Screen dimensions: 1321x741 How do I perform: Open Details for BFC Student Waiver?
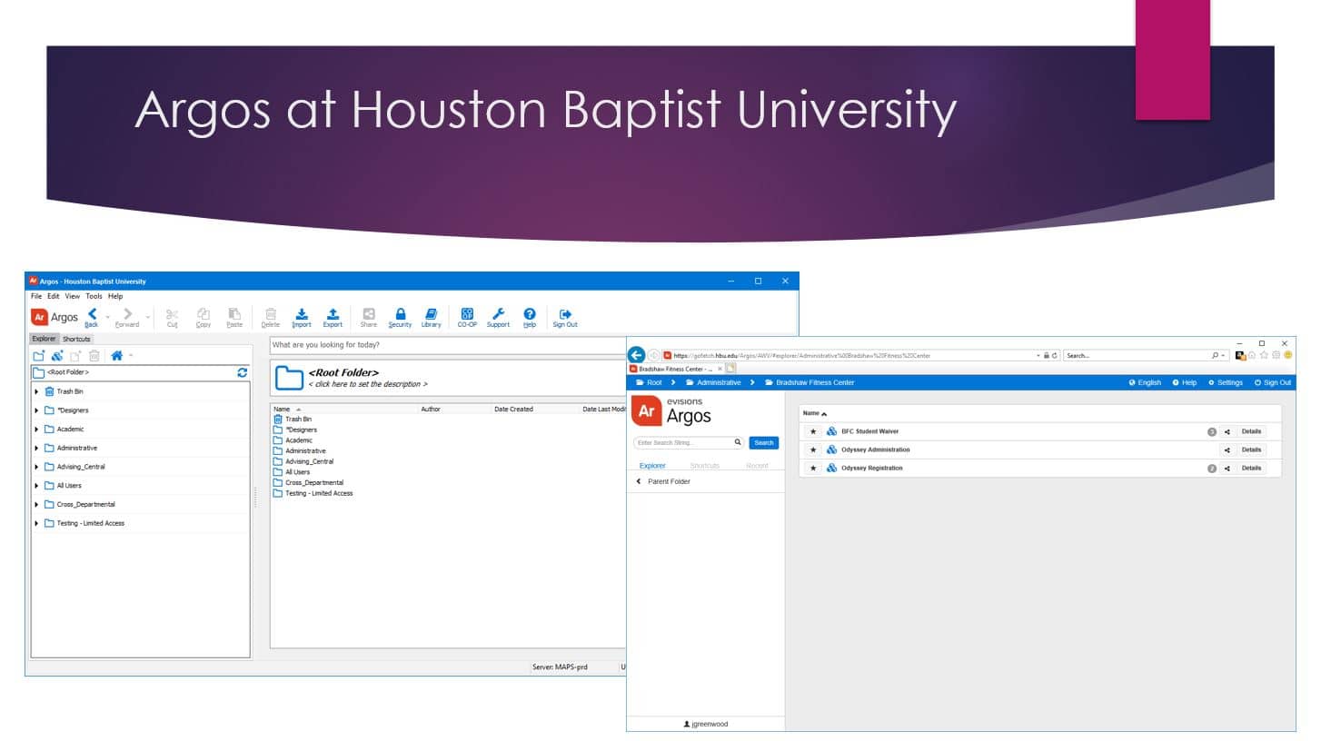click(x=1251, y=431)
